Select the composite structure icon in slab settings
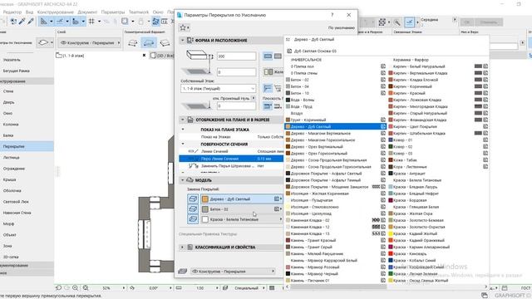The width and height of the screenshot is (532, 299). 278,56
